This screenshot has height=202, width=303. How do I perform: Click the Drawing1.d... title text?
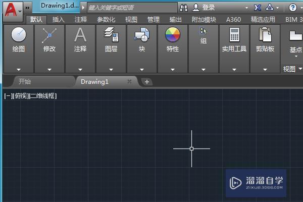60,6
